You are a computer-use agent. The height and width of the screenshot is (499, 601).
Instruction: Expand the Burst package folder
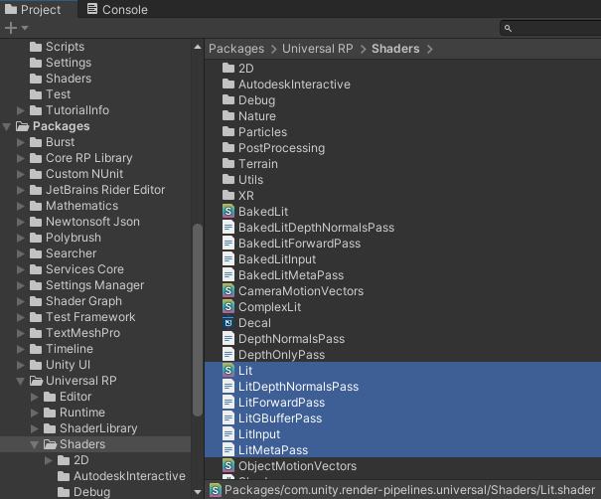point(21,142)
